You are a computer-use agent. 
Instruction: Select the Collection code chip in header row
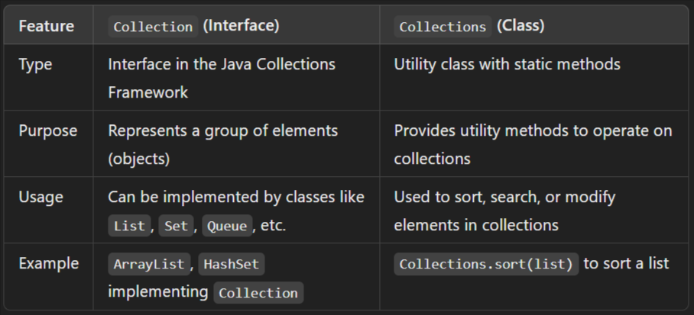(153, 27)
